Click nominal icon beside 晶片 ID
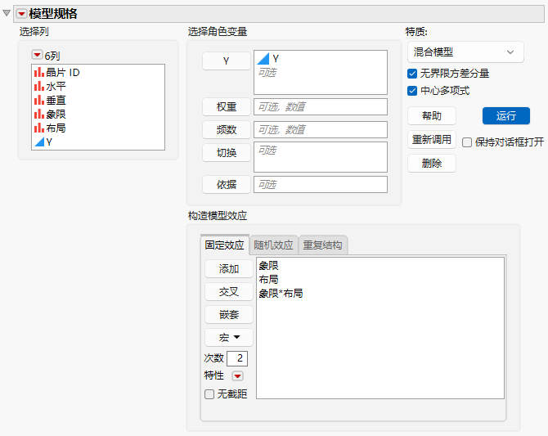The height and width of the screenshot is (436, 548). (39, 72)
